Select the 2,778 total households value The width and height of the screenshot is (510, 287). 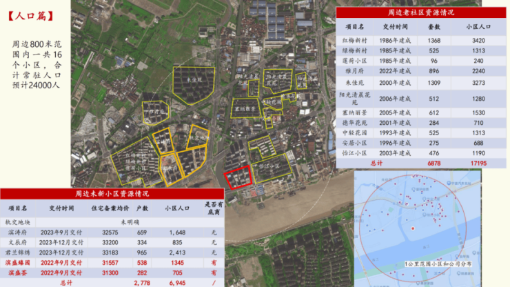[x=142, y=283]
